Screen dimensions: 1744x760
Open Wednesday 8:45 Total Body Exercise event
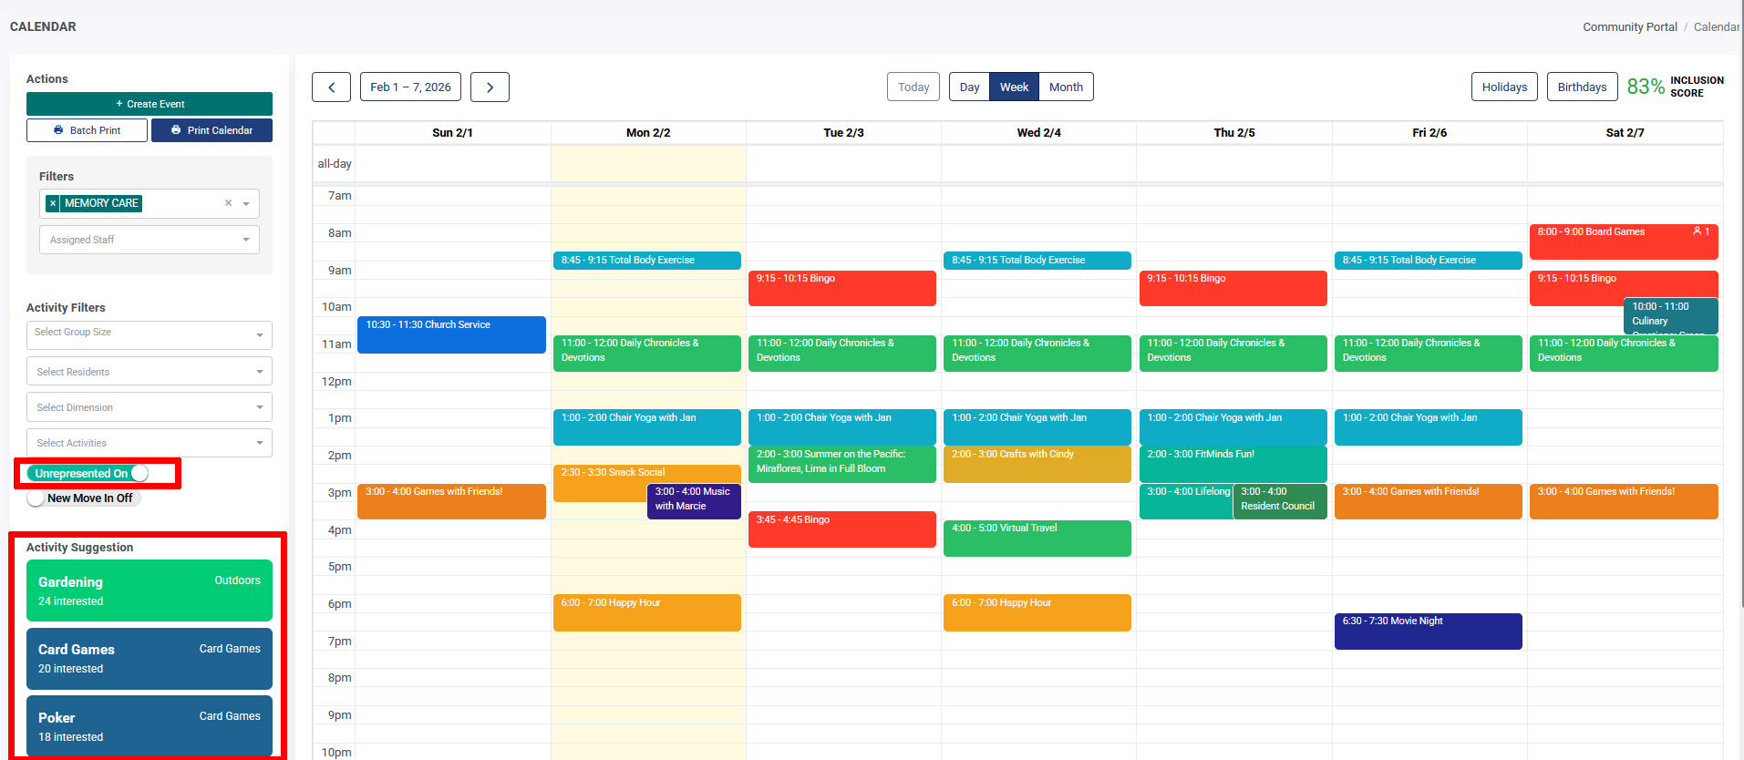(x=1037, y=261)
